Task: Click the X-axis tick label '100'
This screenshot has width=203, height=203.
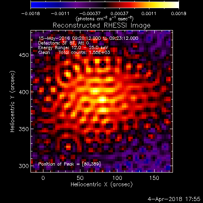Action: (x=117, y=178)
